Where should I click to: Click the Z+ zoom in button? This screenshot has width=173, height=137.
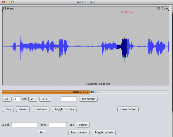pos(7,99)
